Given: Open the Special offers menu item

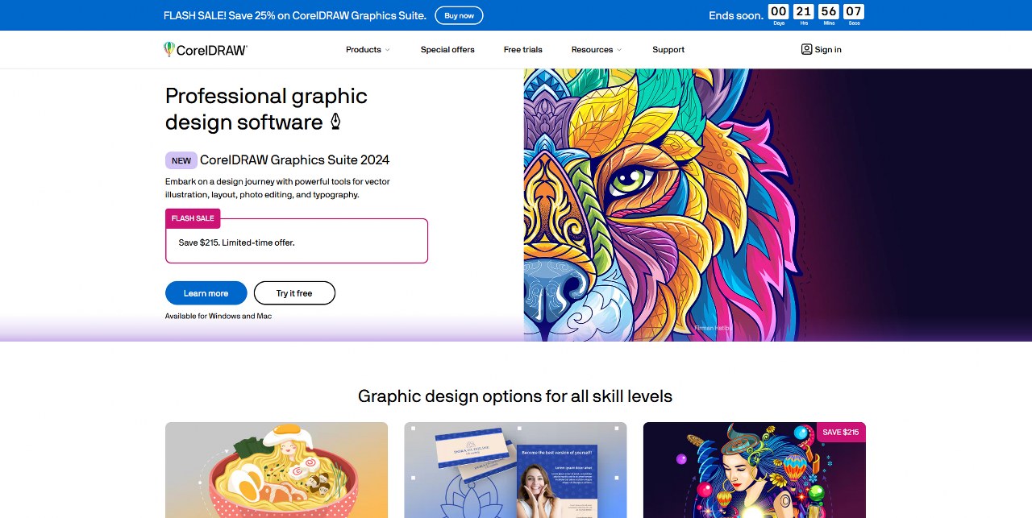Looking at the screenshot, I should 447,50.
